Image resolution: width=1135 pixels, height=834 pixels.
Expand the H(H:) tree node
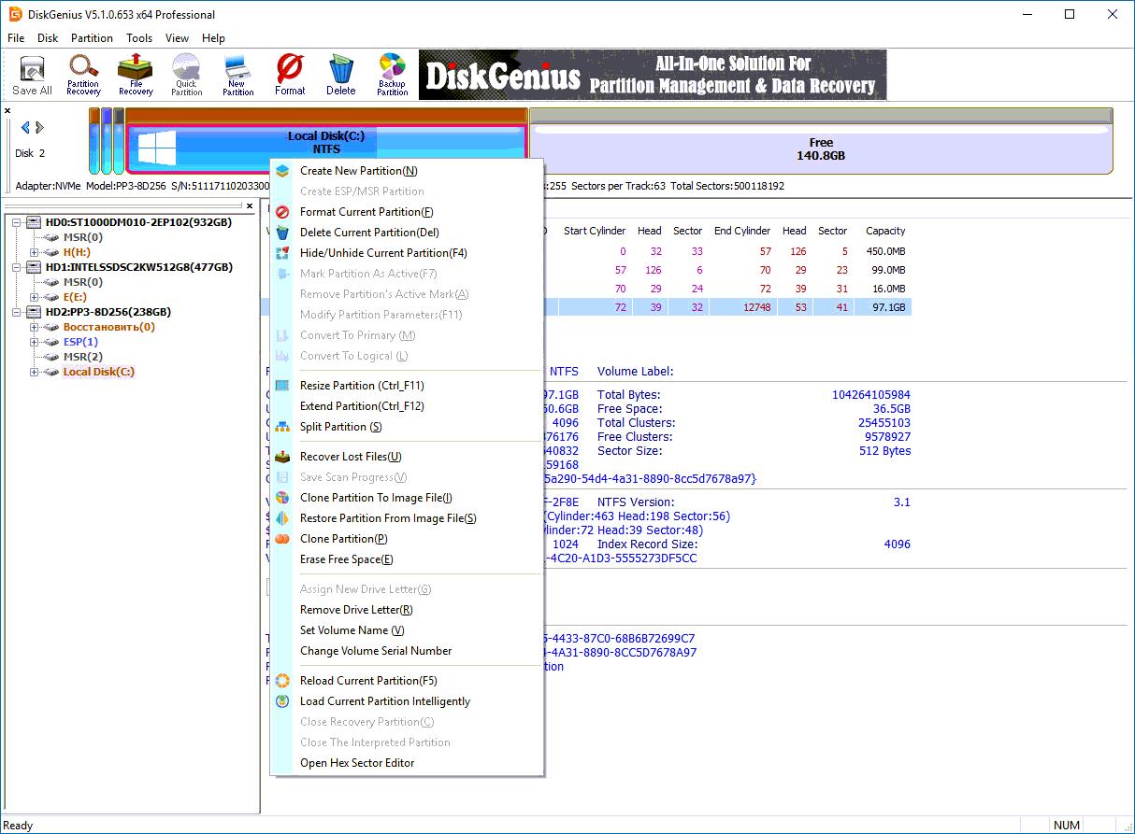click(x=35, y=252)
